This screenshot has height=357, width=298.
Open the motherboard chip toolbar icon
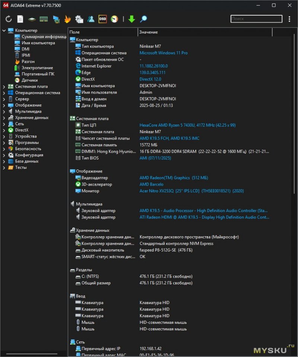(x=32, y=19)
